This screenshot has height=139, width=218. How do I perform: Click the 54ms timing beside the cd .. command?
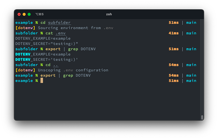(174, 65)
